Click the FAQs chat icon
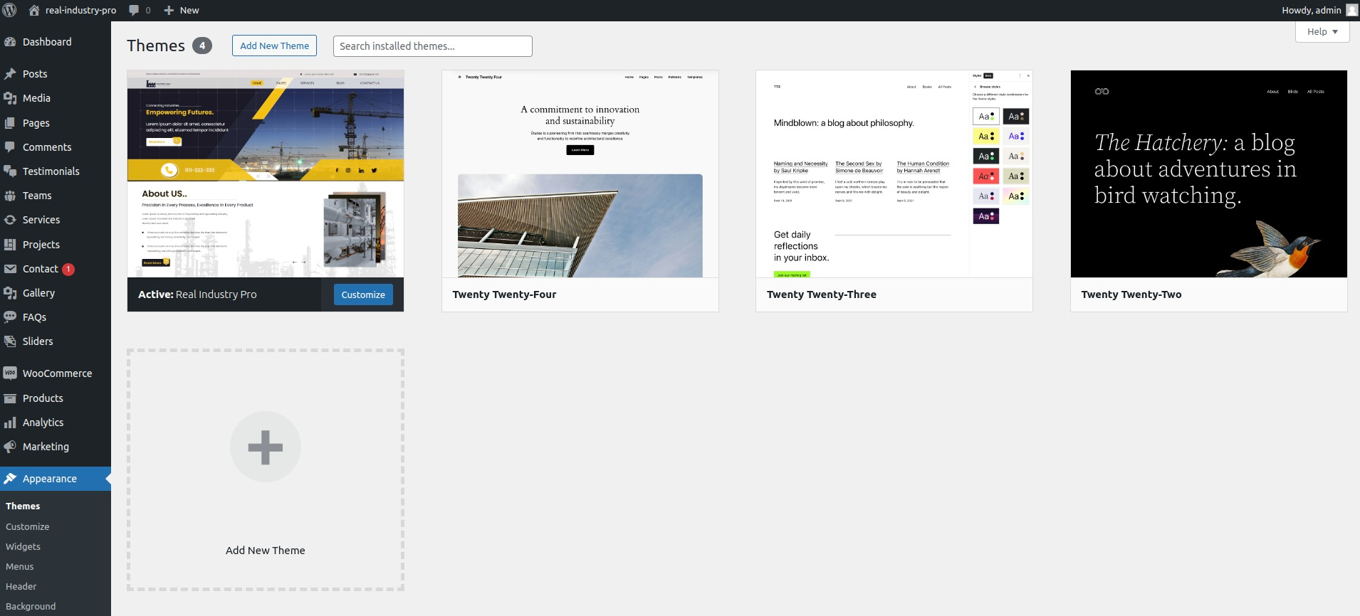Screen dimensions: 1360x616 (10, 317)
